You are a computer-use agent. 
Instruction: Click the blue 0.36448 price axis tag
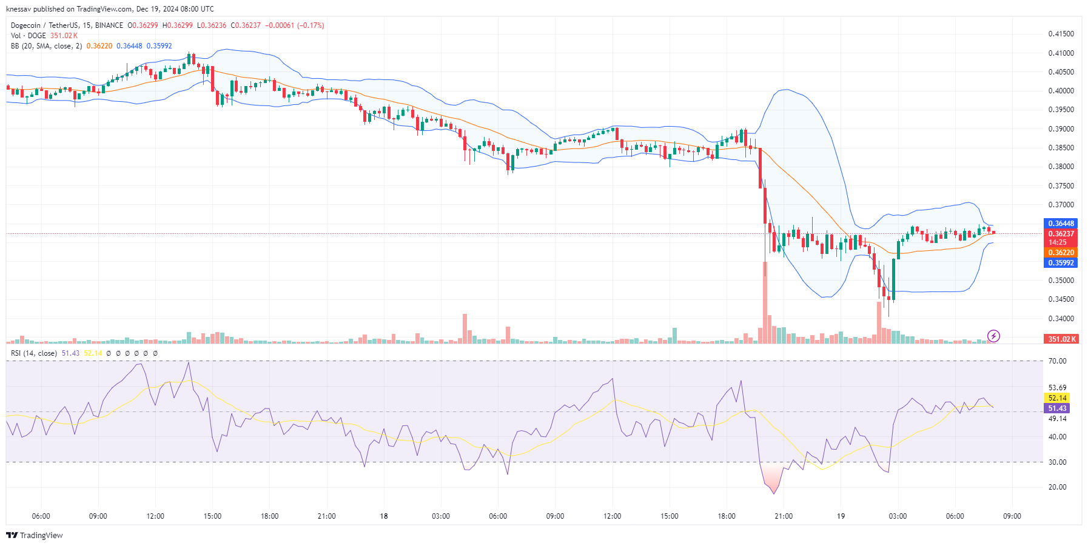tap(1061, 224)
